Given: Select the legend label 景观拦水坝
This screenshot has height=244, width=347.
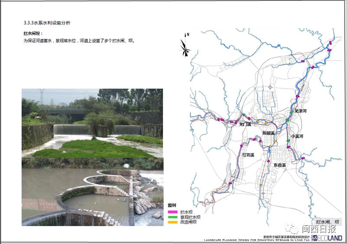Looking at the screenshot, I should coord(190,217).
